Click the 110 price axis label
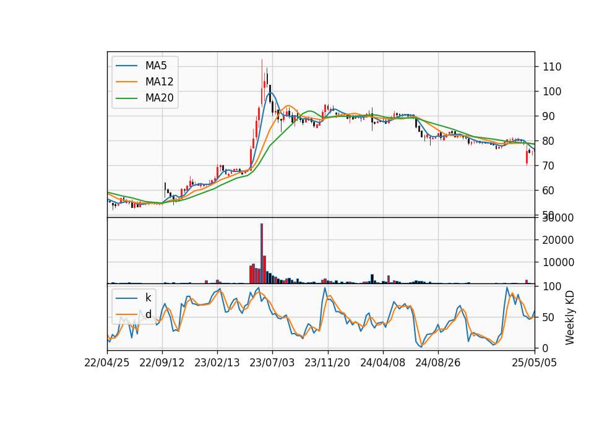594x427 pixels. tap(552, 67)
